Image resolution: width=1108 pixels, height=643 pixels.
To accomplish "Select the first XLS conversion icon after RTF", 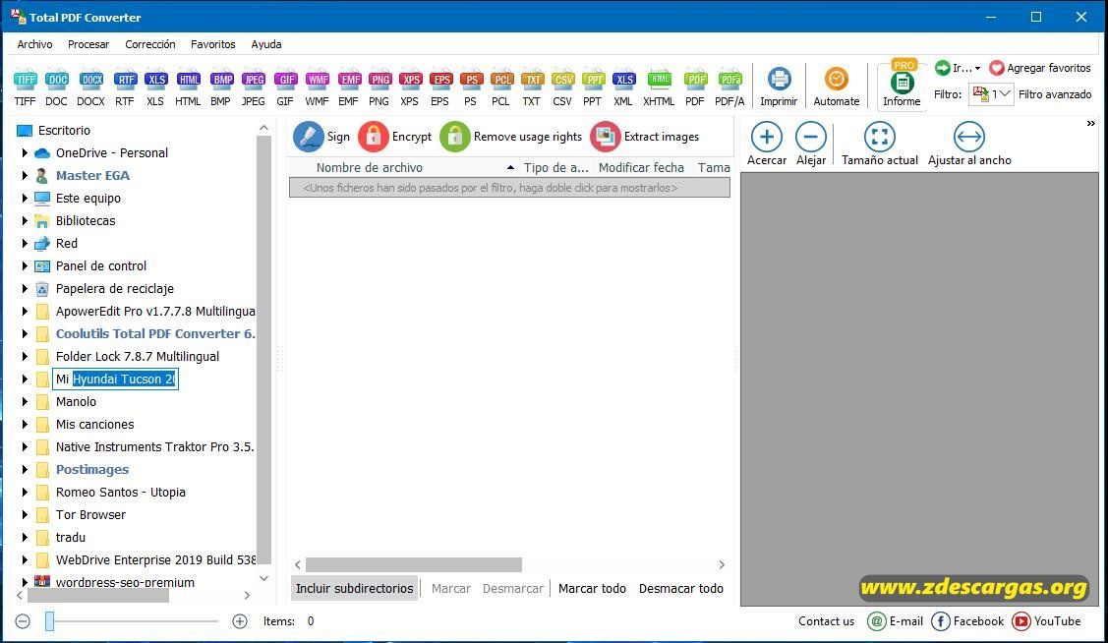I will (155, 88).
